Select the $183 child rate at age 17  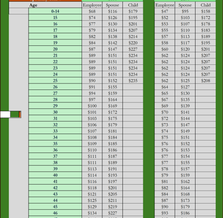click(x=206, y=30)
